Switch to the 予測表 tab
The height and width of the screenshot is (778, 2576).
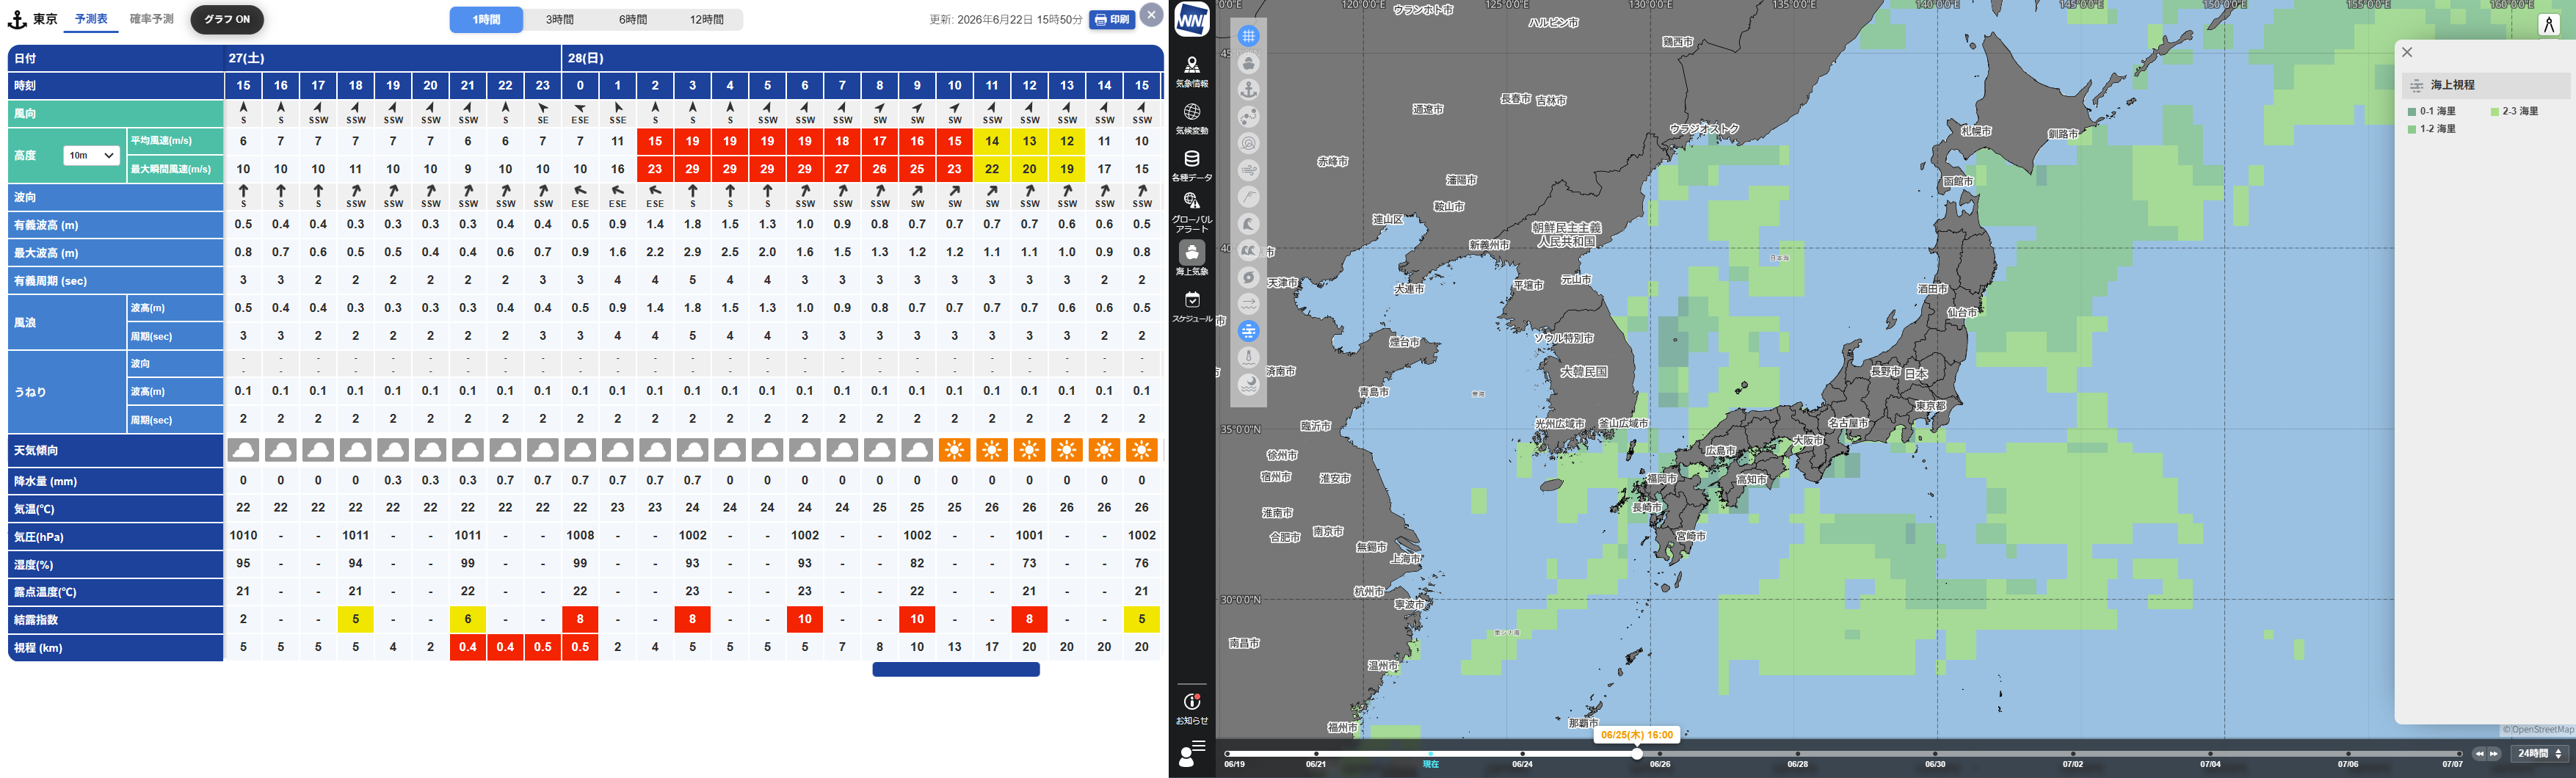click(91, 19)
